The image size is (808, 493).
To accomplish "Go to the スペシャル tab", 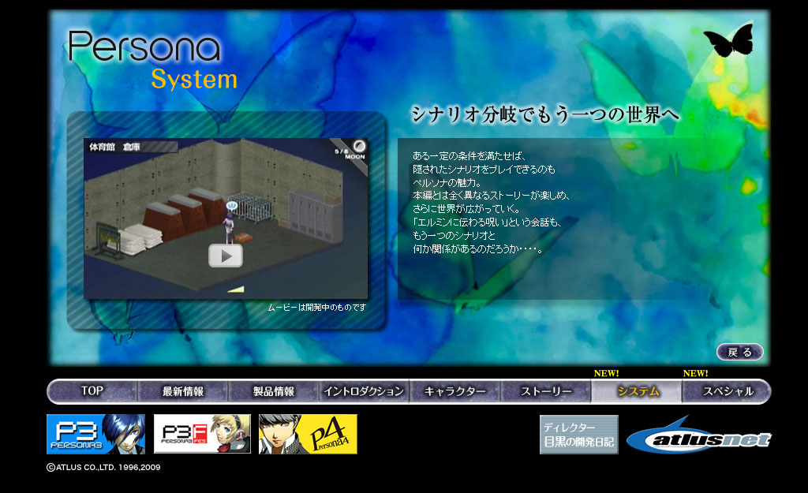I will tap(726, 391).
